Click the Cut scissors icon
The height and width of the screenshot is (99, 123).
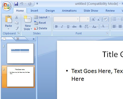pyautogui.click(x=17, y=17)
